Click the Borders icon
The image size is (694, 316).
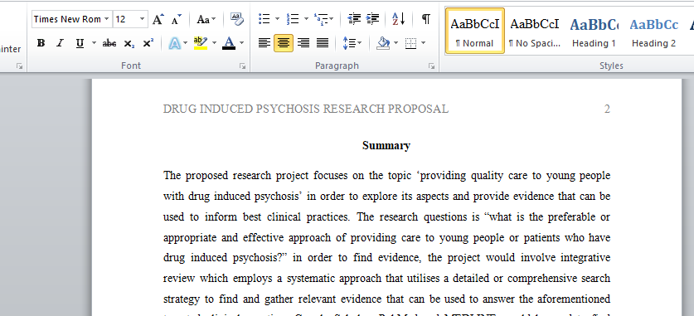tap(411, 43)
